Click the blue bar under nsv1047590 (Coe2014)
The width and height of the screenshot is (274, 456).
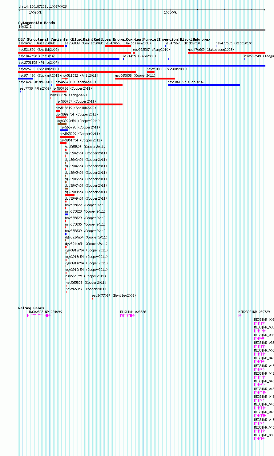point(69,59)
